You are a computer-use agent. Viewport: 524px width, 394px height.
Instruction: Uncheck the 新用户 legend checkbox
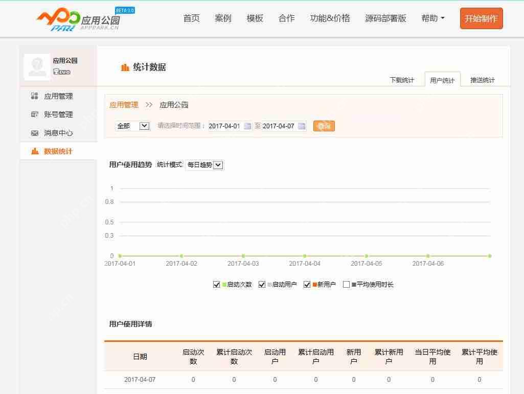tap(306, 285)
